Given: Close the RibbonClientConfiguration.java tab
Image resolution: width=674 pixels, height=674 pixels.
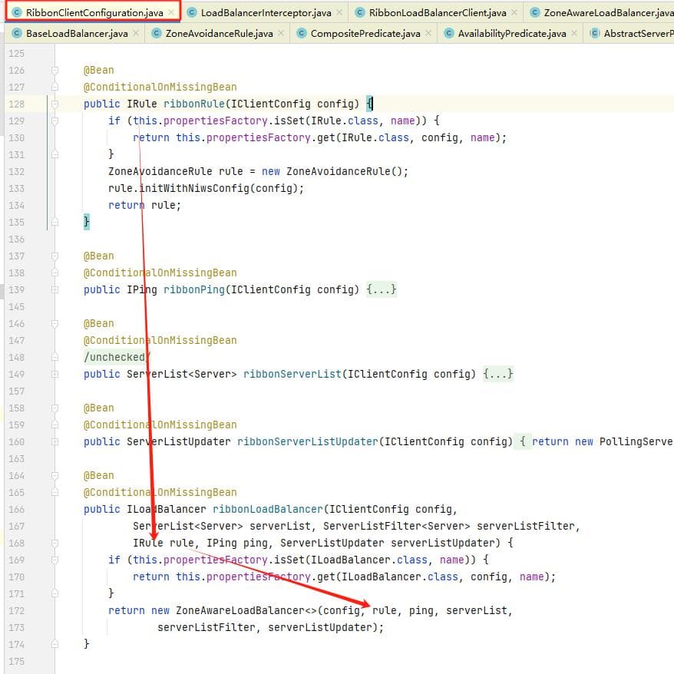Looking at the screenshot, I should pos(171,12).
